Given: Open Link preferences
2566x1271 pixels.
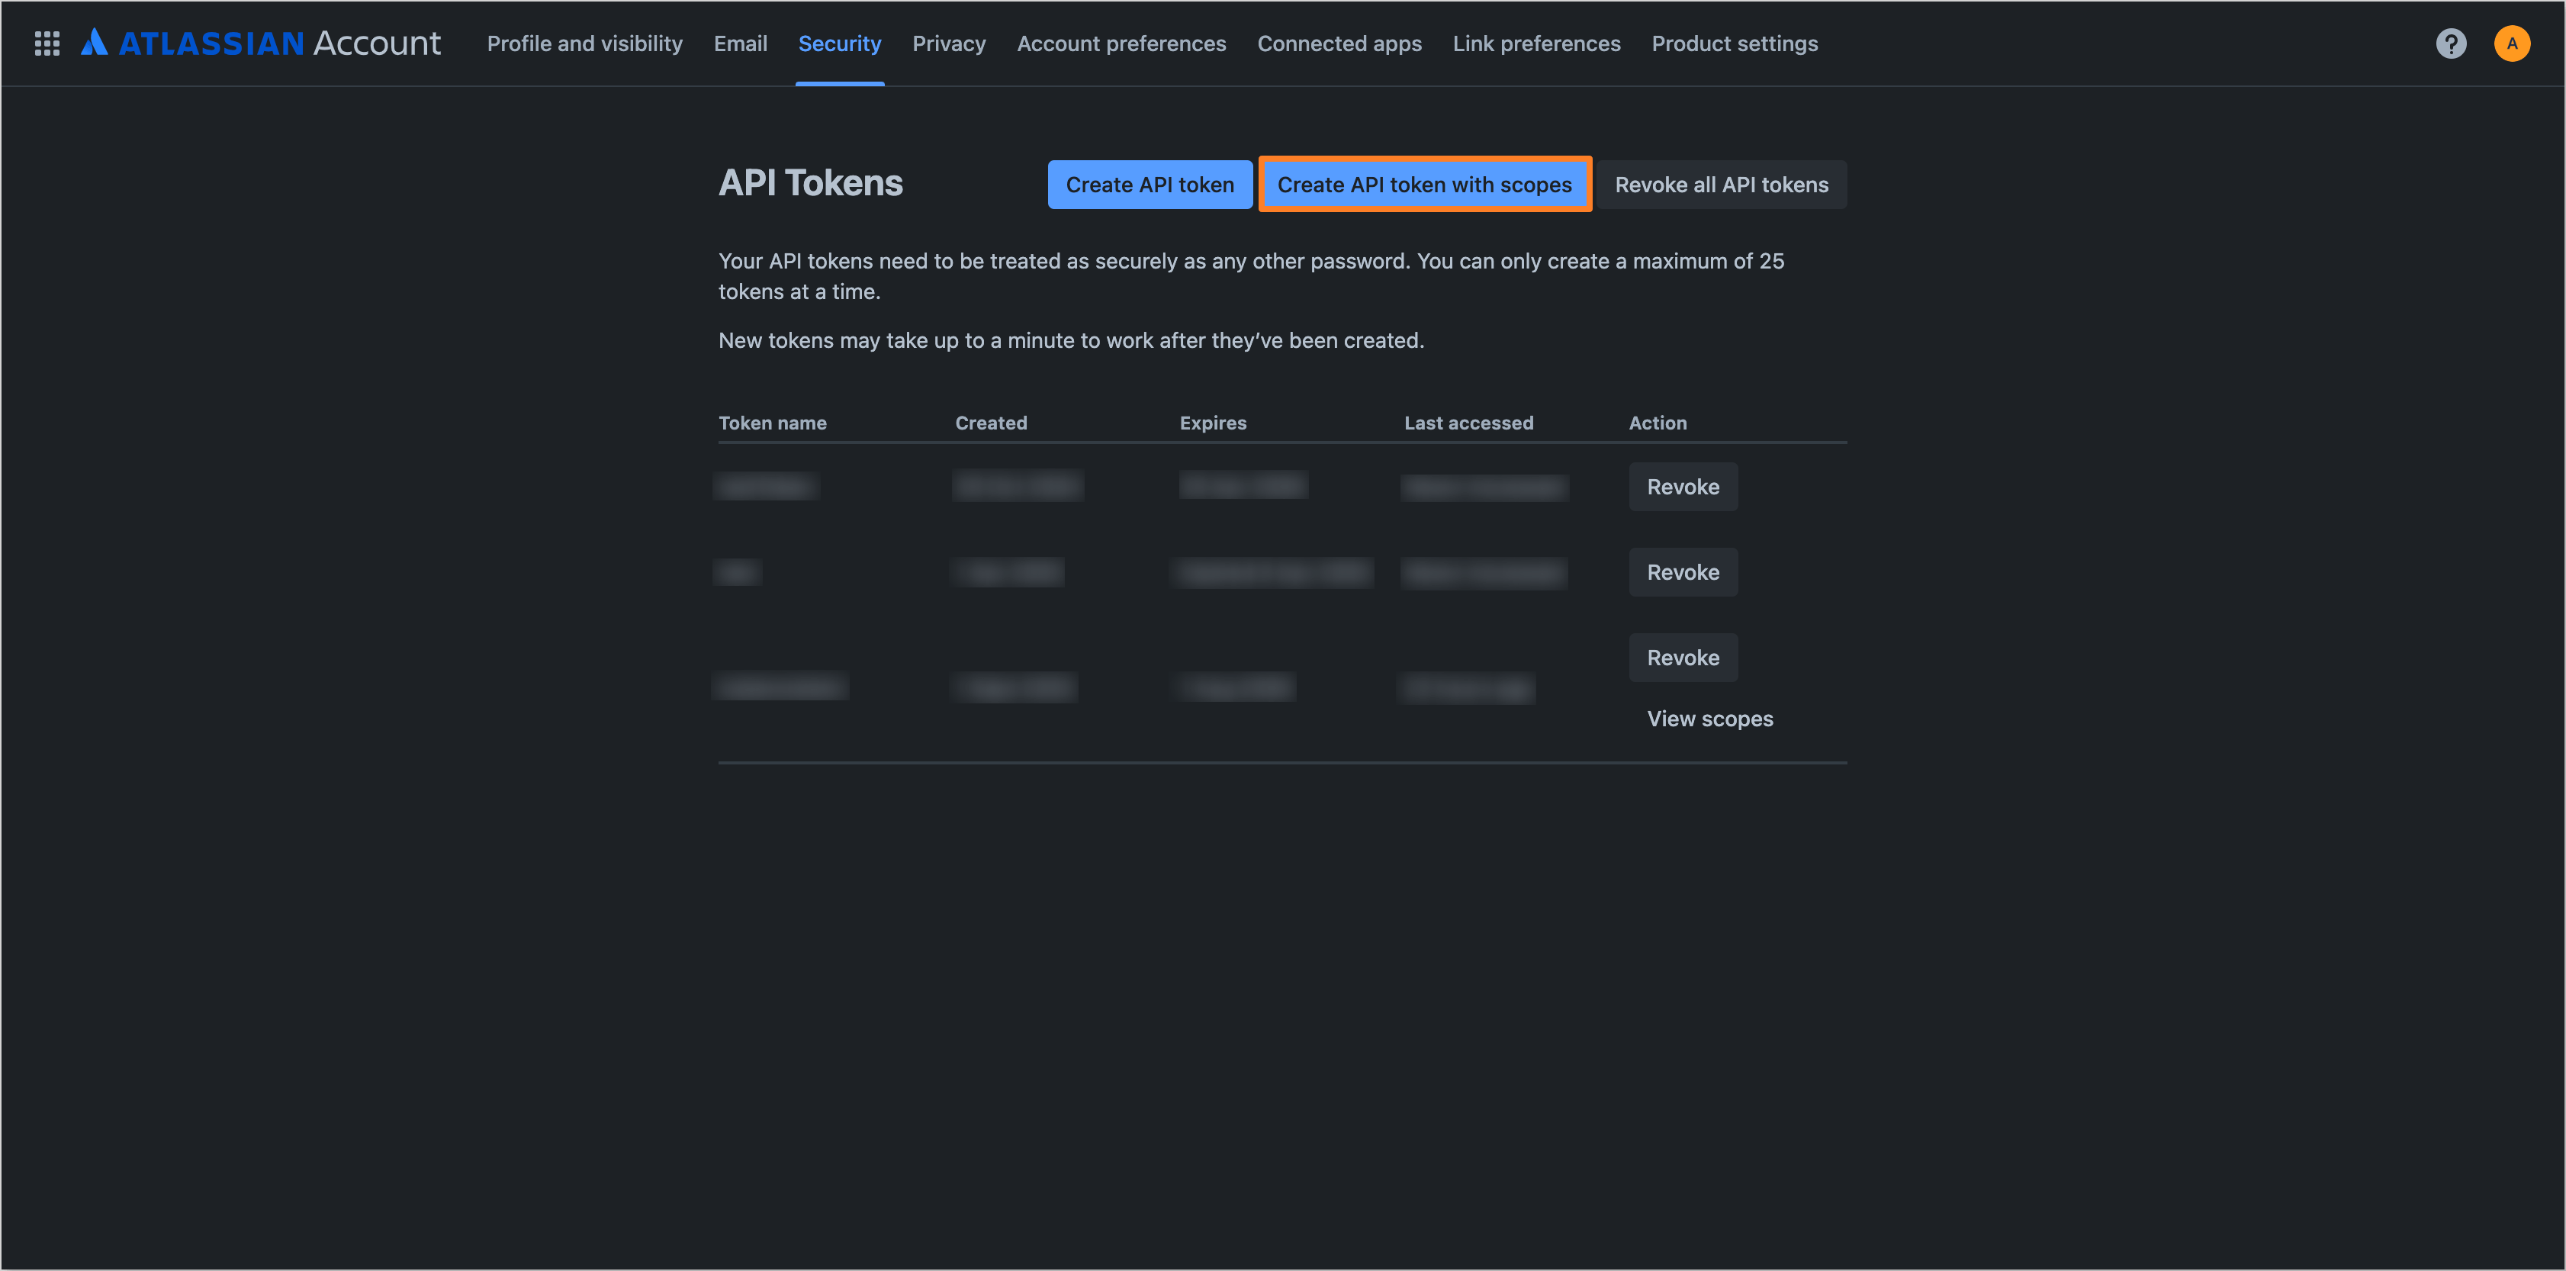Looking at the screenshot, I should (1536, 43).
